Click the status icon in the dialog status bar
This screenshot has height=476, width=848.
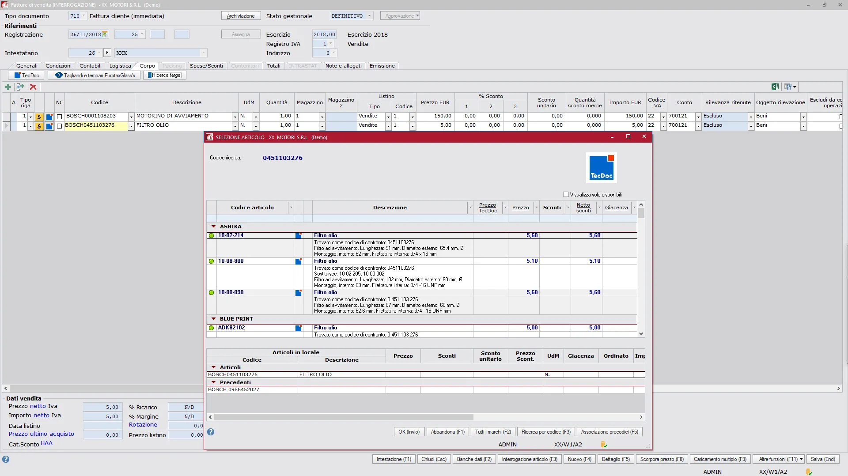pyautogui.click(x=604, y=445)
